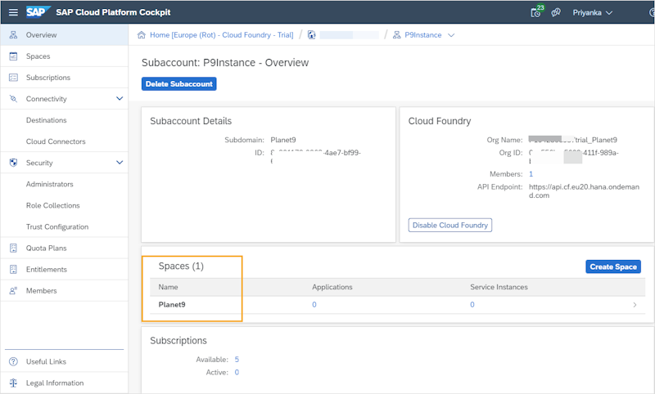Open the Members count link
655x394 pixels.
531,174
